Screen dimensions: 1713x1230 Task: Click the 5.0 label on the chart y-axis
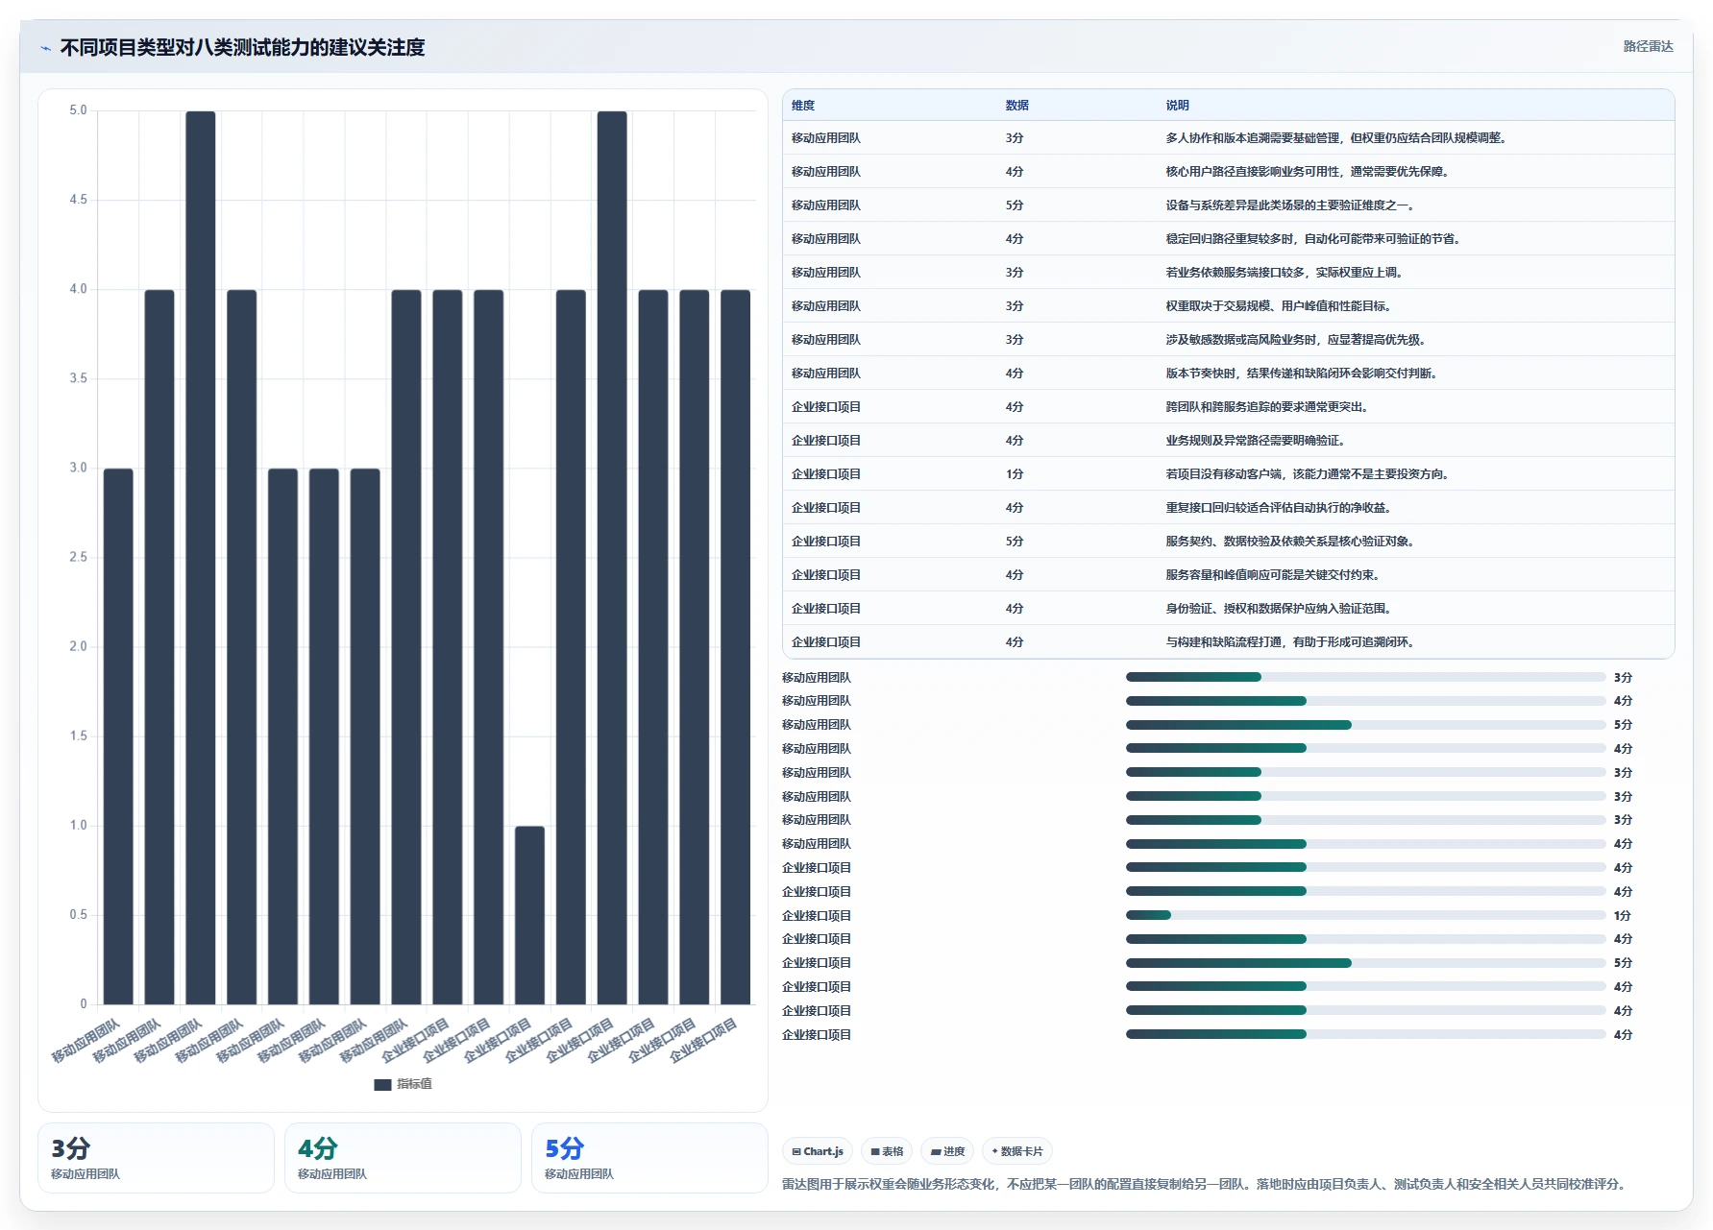pos(78,110)
